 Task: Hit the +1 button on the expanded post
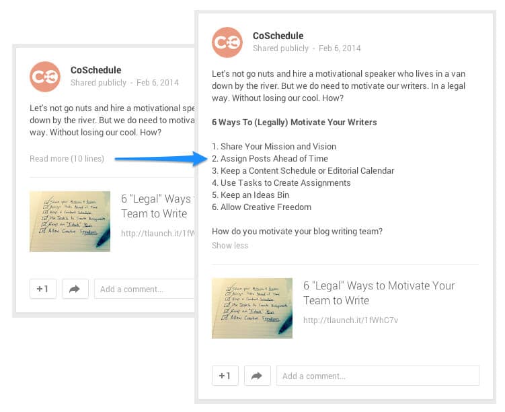(x=225, y=376)
